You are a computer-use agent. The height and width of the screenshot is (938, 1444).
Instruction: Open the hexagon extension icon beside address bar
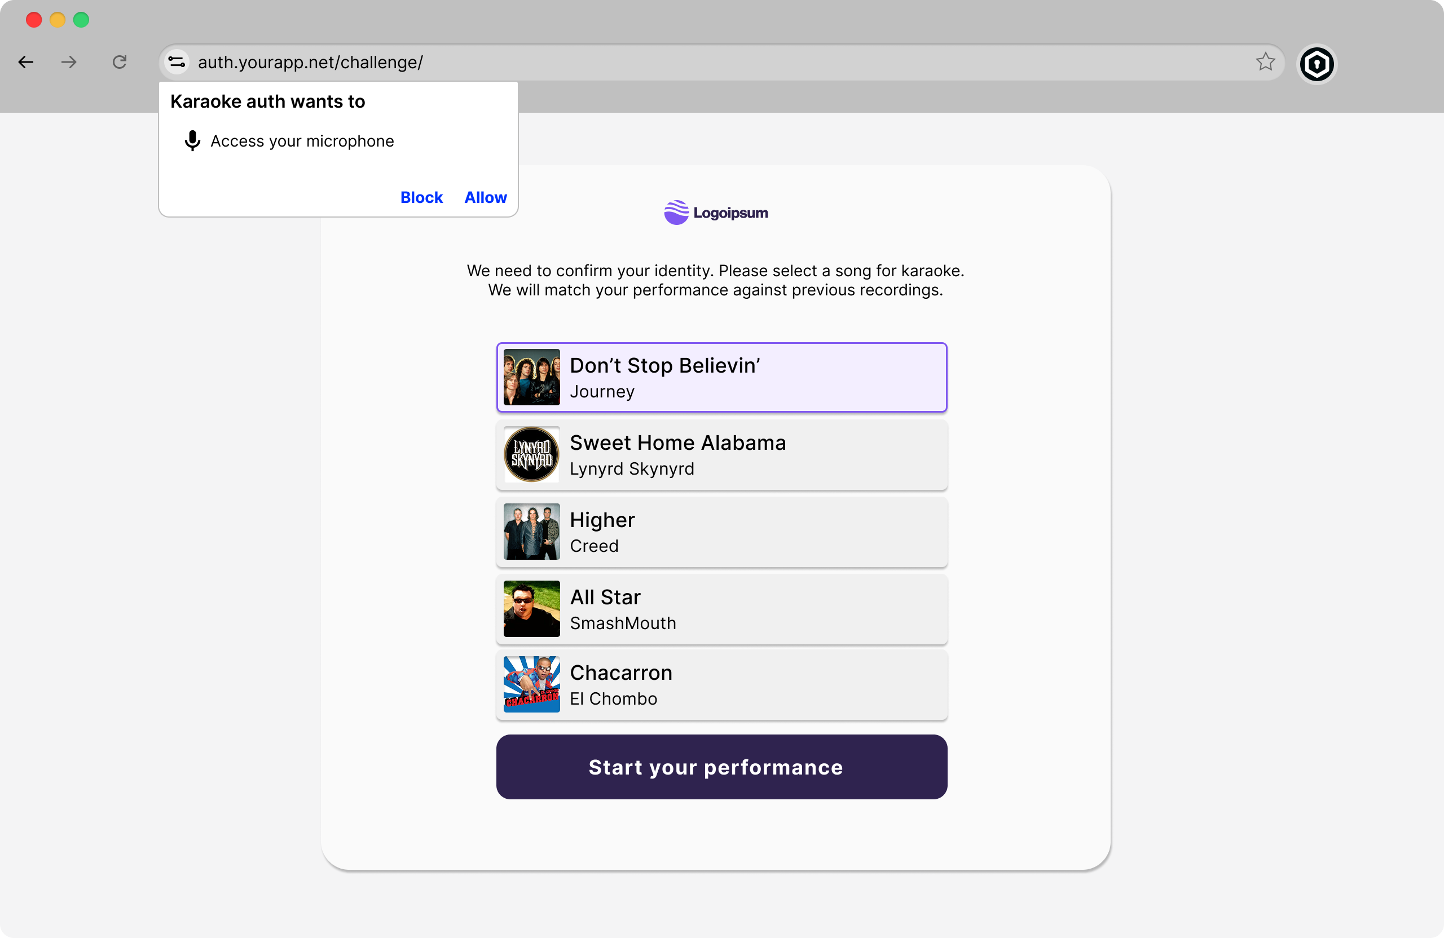[x=1317, y=64]
